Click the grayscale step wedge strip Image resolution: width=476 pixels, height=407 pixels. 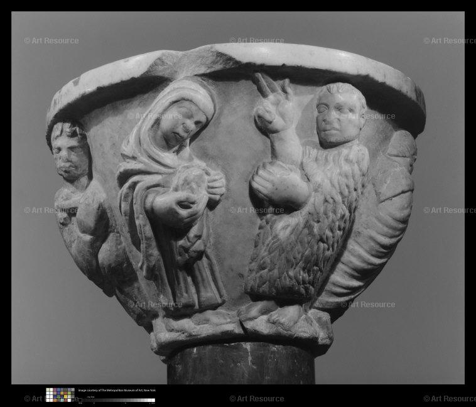click(x=117, y=400)
